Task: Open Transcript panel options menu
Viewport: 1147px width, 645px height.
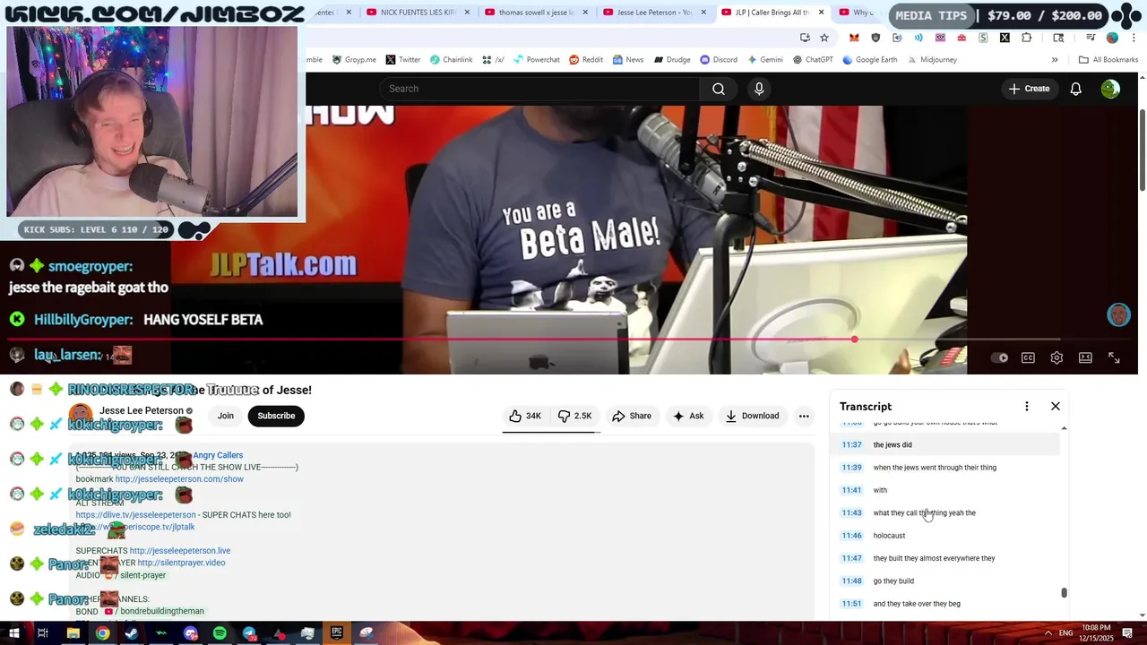Action: pos(1027,407)
